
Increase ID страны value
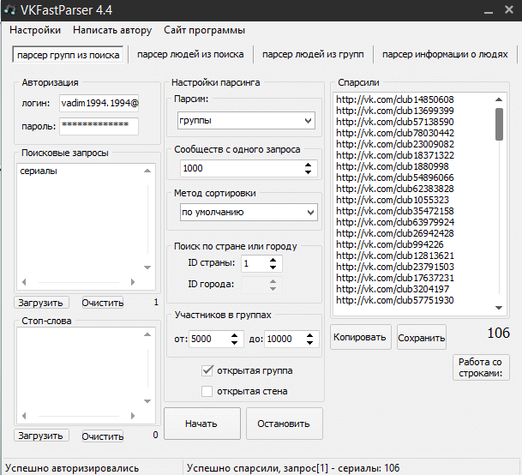[273, 260]
